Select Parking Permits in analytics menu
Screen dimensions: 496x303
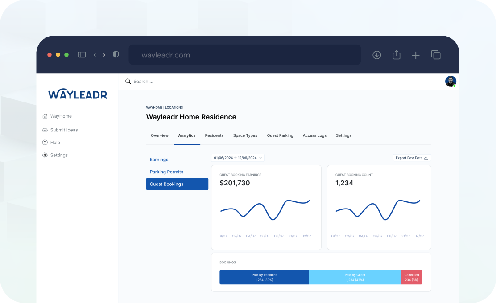click(x=167, y=172)
